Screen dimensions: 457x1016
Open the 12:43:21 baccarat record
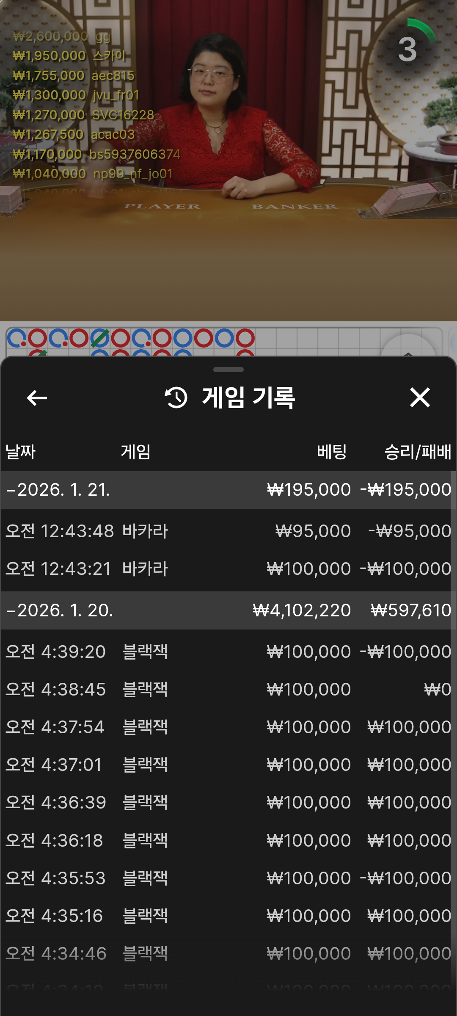coord(228,569)
